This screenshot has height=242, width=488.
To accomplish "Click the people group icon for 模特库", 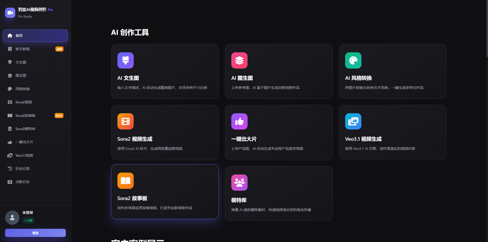I will pyautogui.click(x=239, y=183).
